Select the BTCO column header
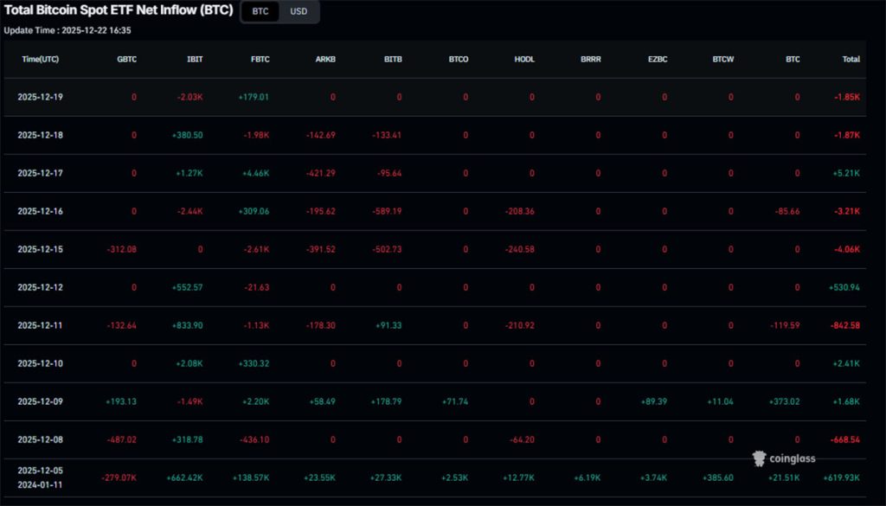 click(459, 60)
